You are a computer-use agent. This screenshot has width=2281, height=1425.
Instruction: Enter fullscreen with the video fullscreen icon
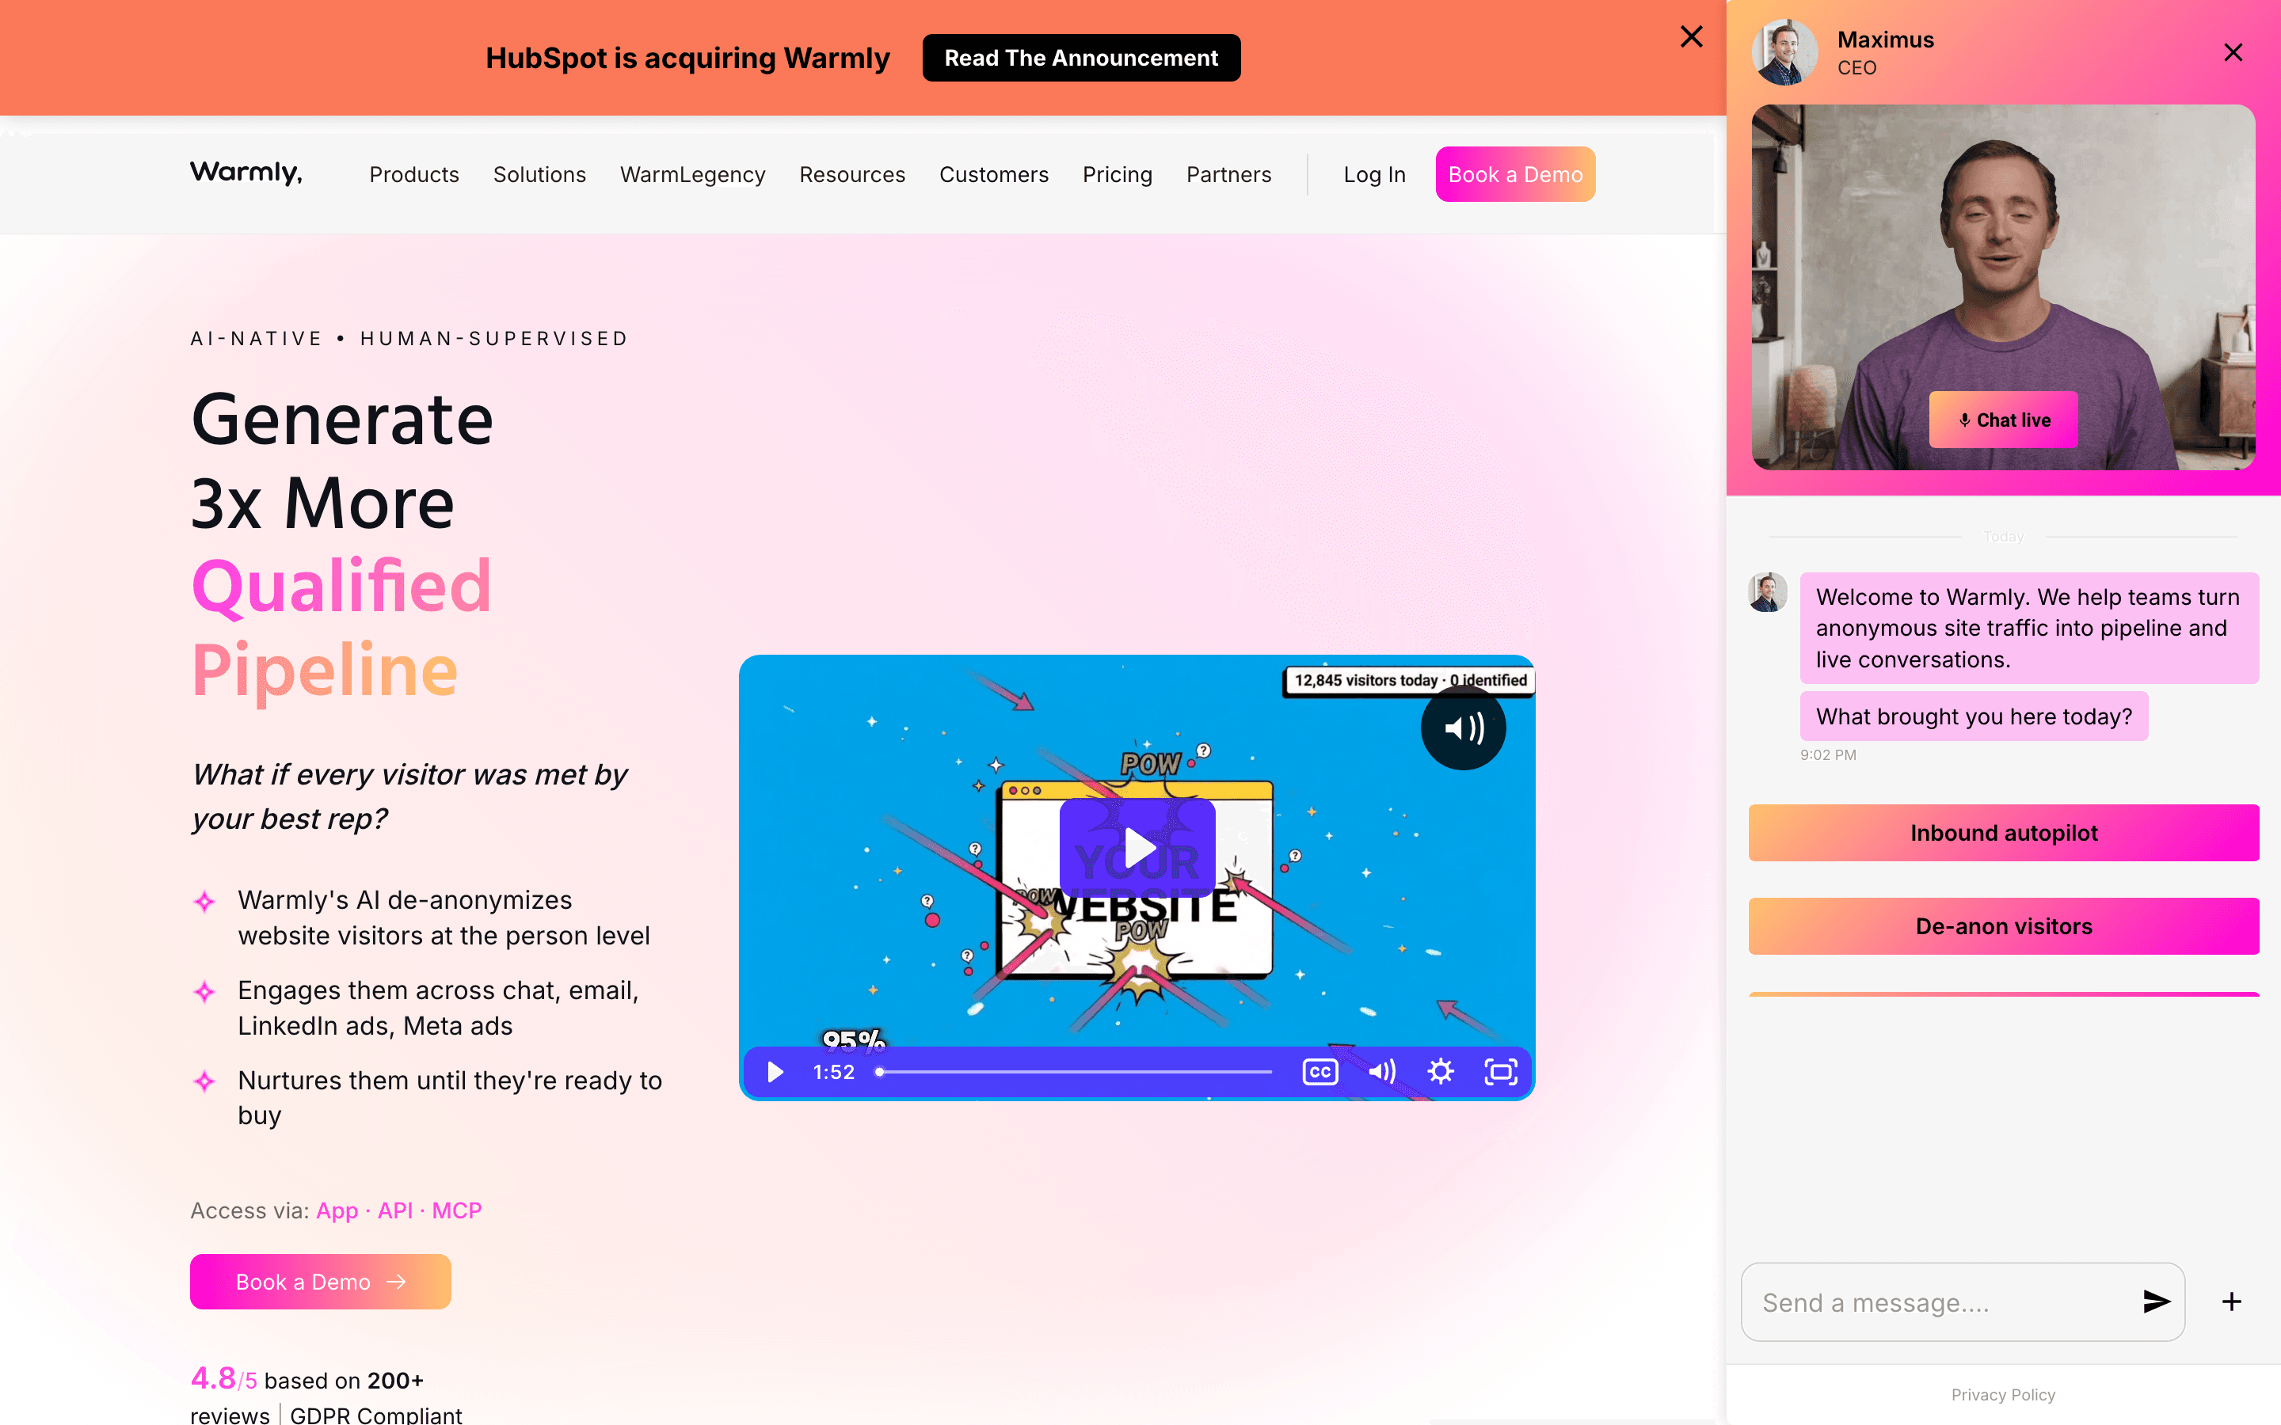click(1501, 1072)
